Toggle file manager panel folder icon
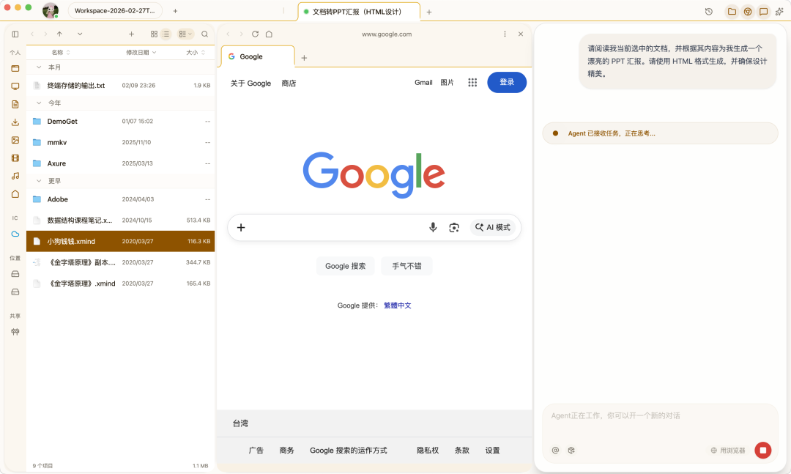This screenshot has width=791, height=474. tap(732, 11)
